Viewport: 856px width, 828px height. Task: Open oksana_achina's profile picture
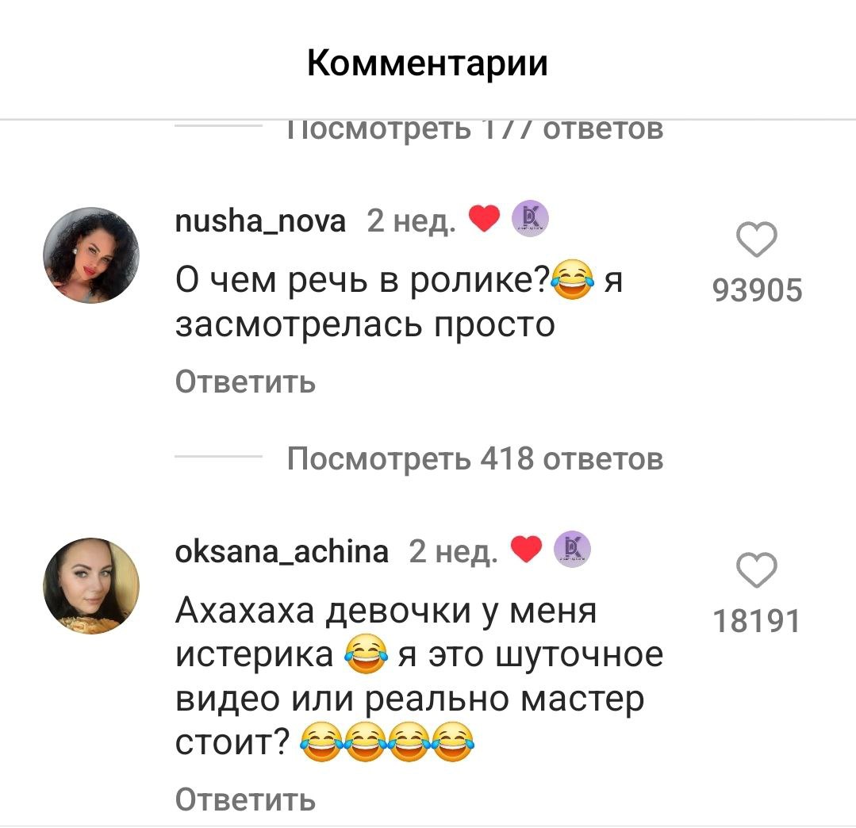click(91, 585)
